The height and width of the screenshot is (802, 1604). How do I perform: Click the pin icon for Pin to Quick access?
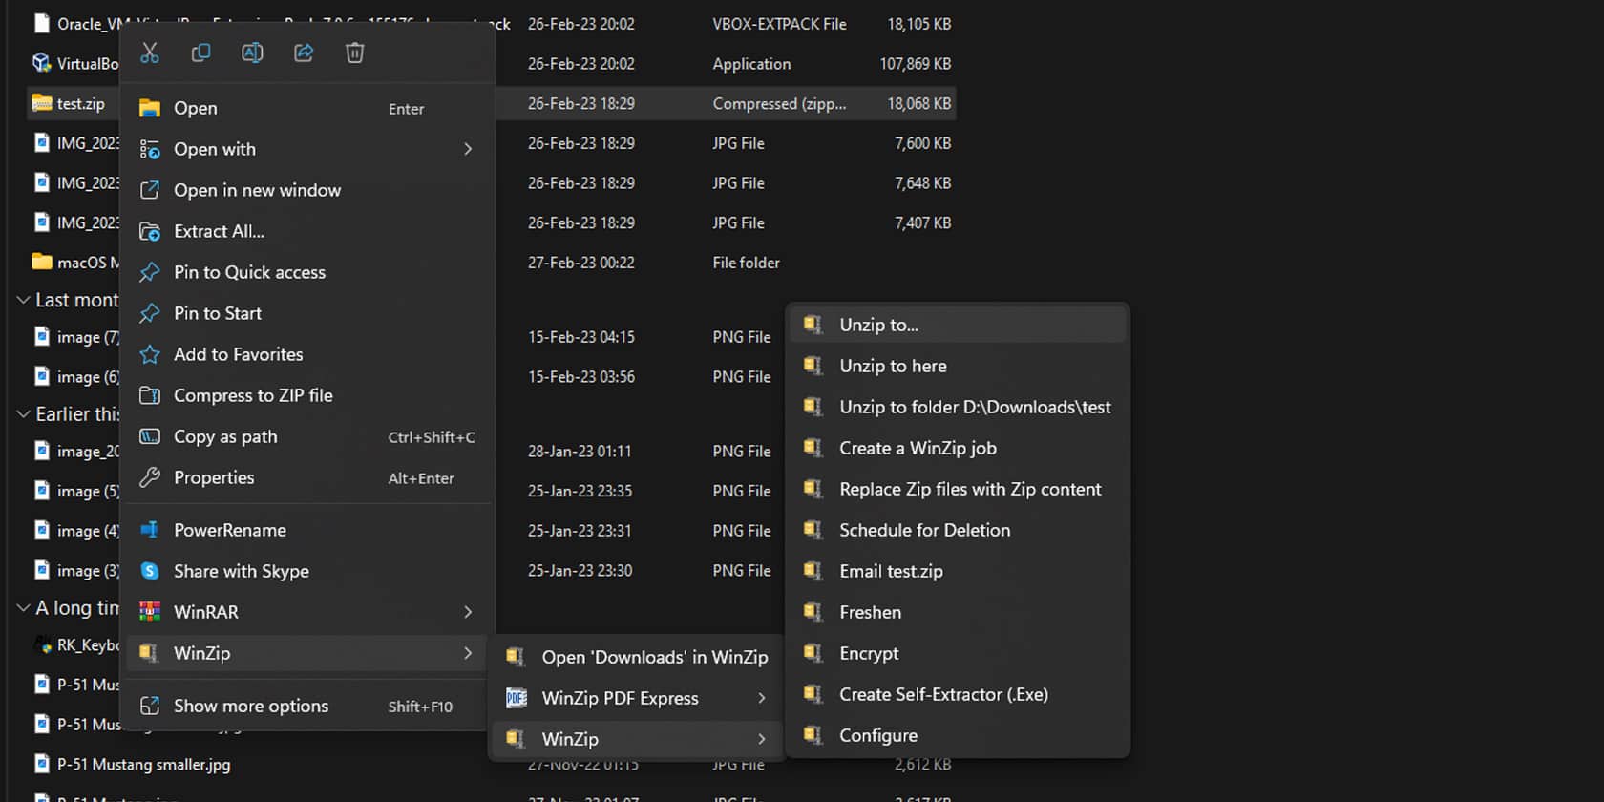point(150,272)
